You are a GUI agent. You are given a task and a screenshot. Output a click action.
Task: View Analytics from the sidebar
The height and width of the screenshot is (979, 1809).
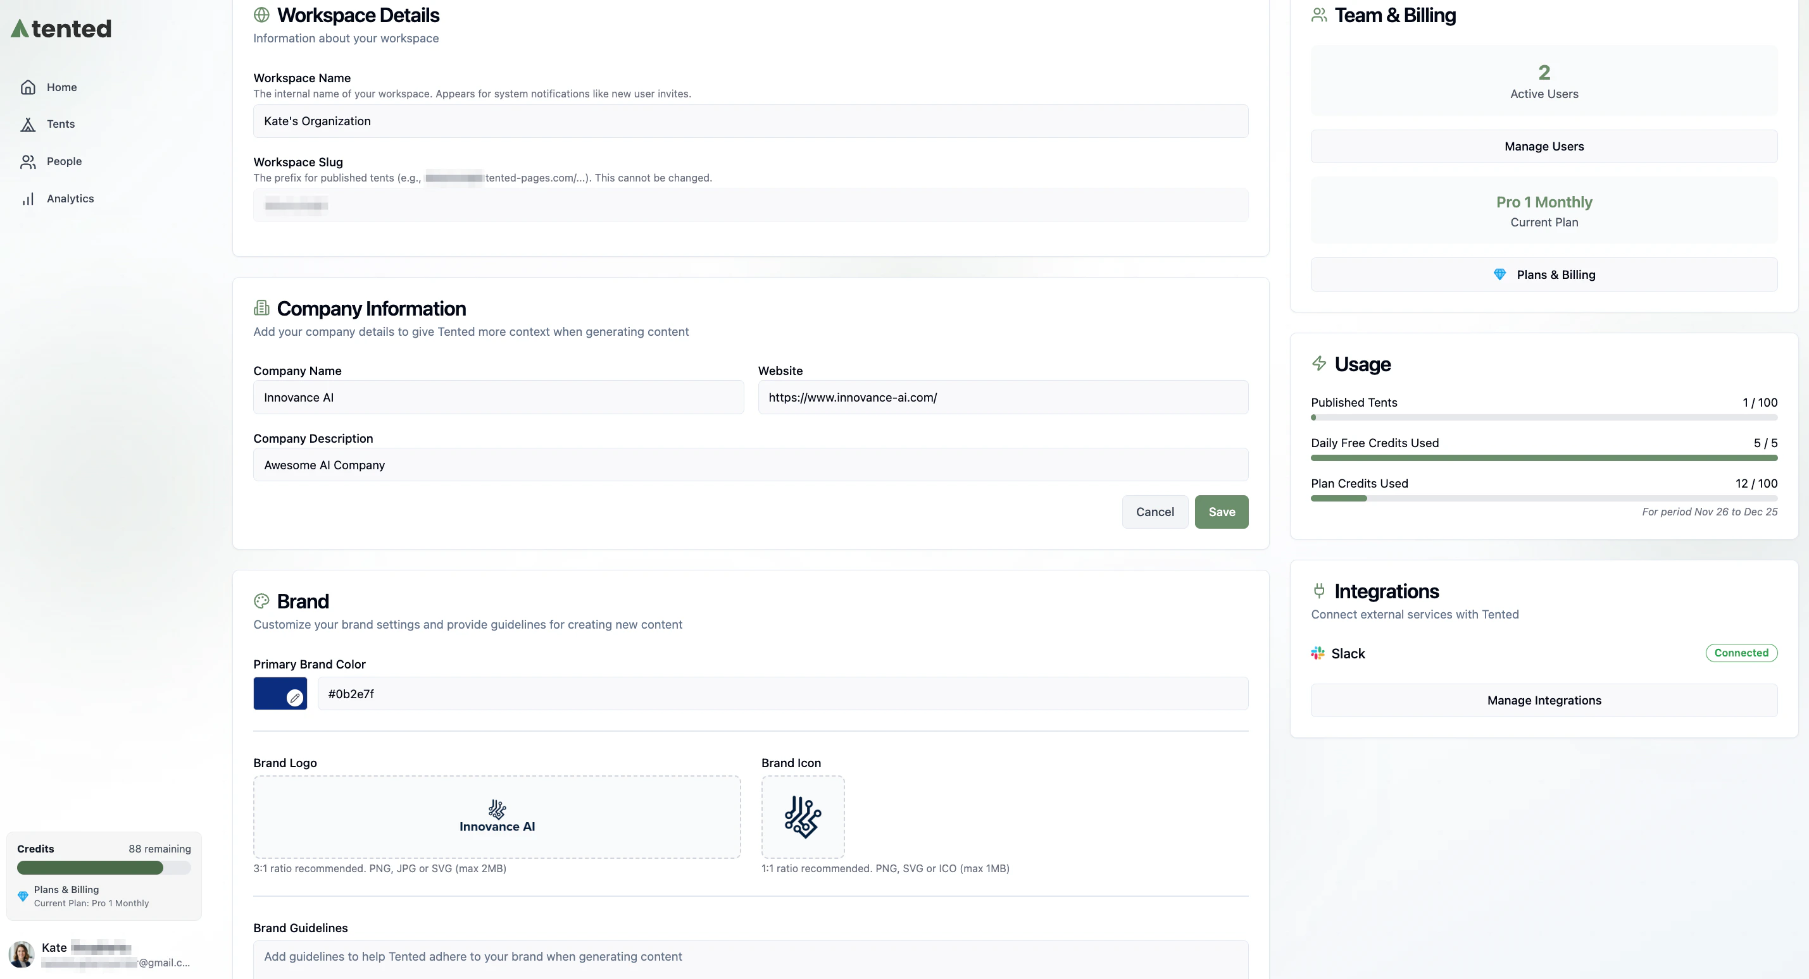point(70,198)
